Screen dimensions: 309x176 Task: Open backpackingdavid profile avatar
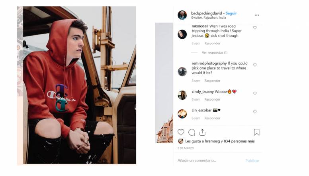coord(182,15)
